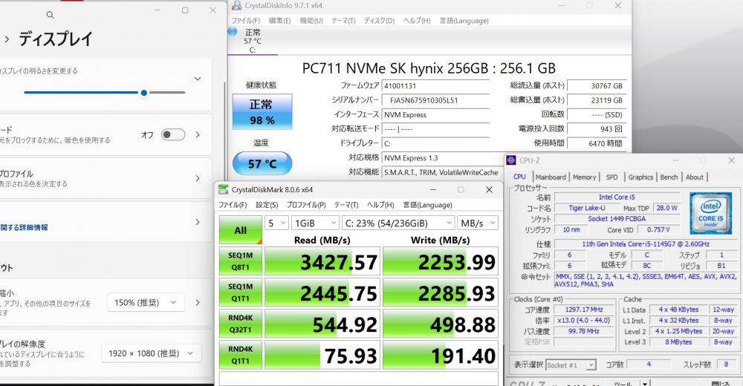
Task: Open ファイル(F) menu in CrystalDiskMark
Action: (232, 205)
